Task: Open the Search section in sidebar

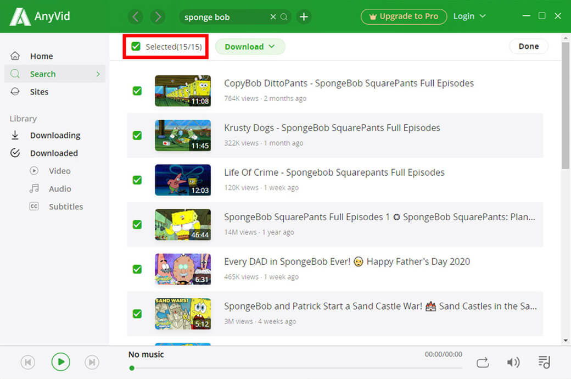Action: coord(55,74)
